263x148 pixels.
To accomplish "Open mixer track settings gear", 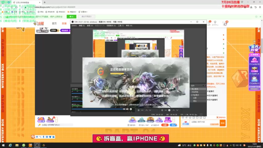I will click(x=131, y=109).
